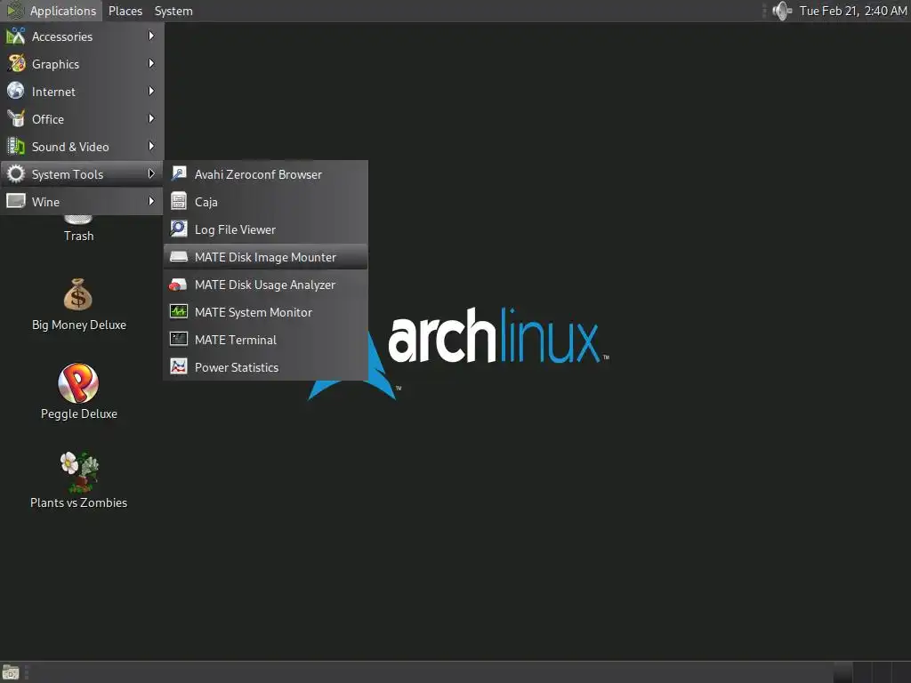The height and width of the screenshot is (683, 911).
Task: Open the Applications menu label
Action: click(x=63, y=11)
